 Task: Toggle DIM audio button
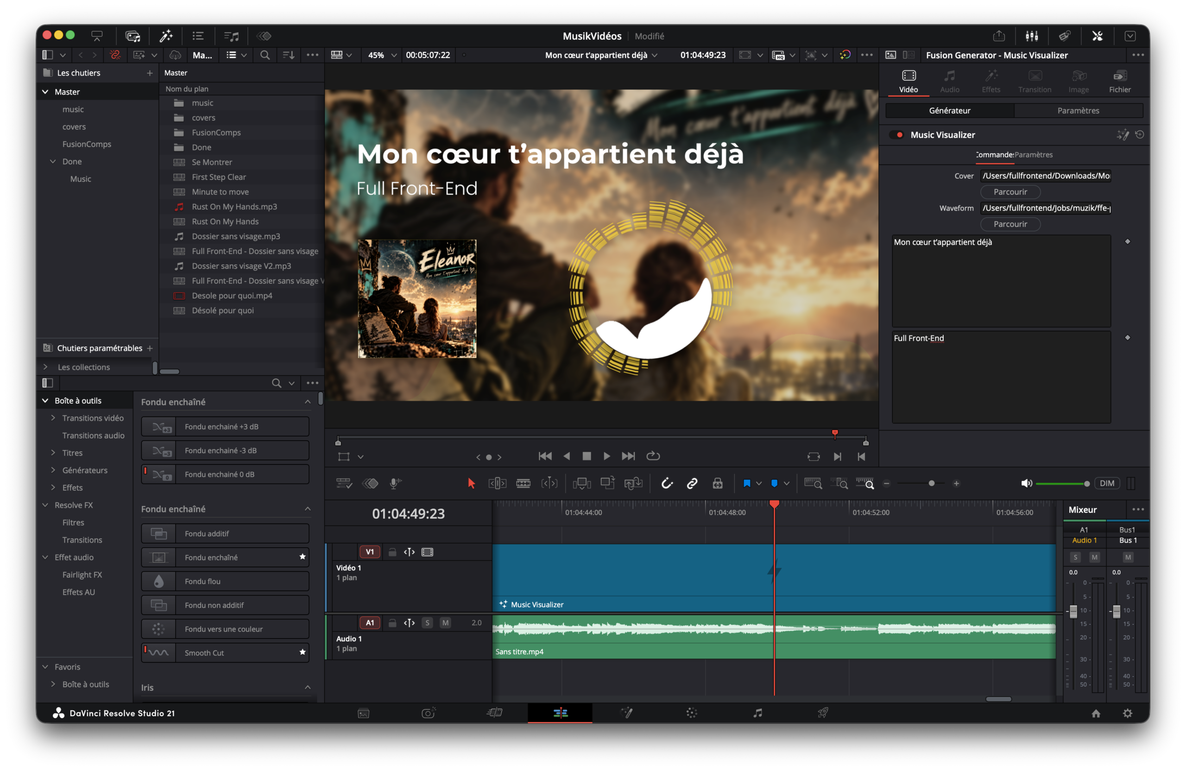tap(1106, 483)
